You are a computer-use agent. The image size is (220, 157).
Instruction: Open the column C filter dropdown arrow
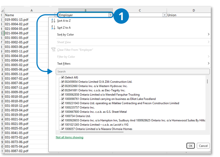(x=165, y=15)
